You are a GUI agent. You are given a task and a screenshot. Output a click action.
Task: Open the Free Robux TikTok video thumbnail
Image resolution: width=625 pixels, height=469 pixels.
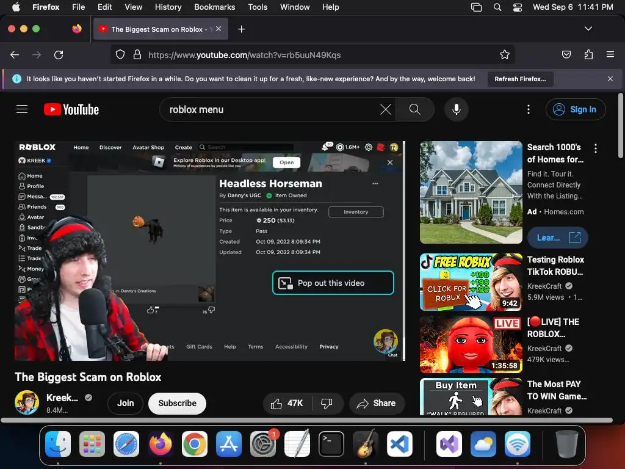(471, 282)
